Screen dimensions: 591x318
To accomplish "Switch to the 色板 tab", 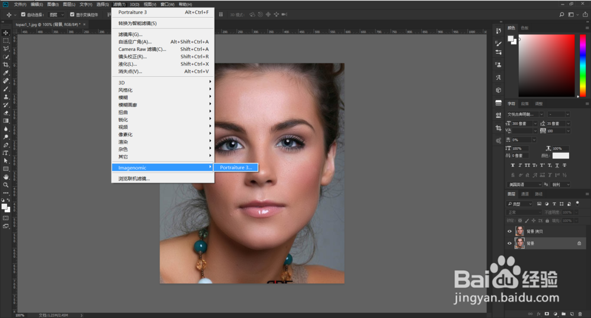I will point(525,28).
